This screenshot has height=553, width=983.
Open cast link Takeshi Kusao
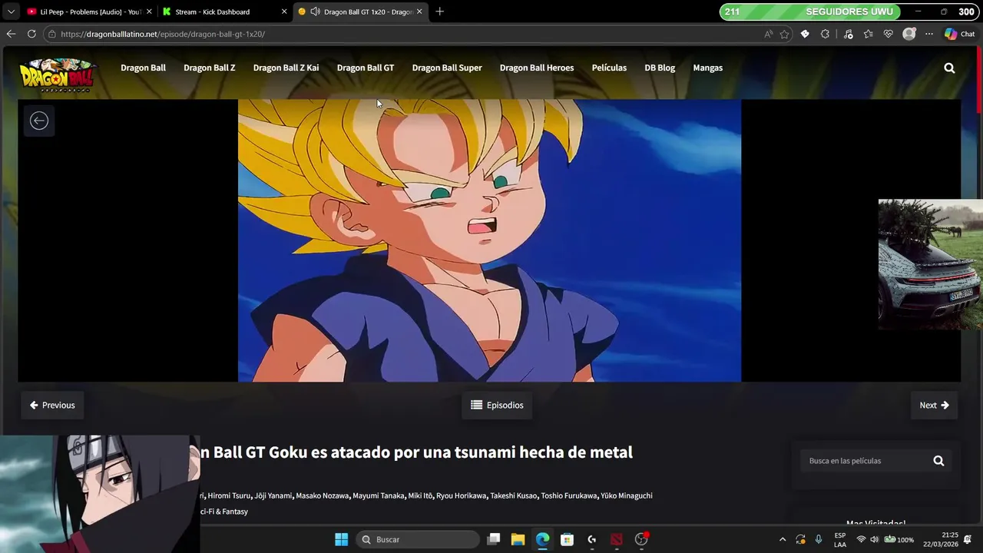coord(514,495)
